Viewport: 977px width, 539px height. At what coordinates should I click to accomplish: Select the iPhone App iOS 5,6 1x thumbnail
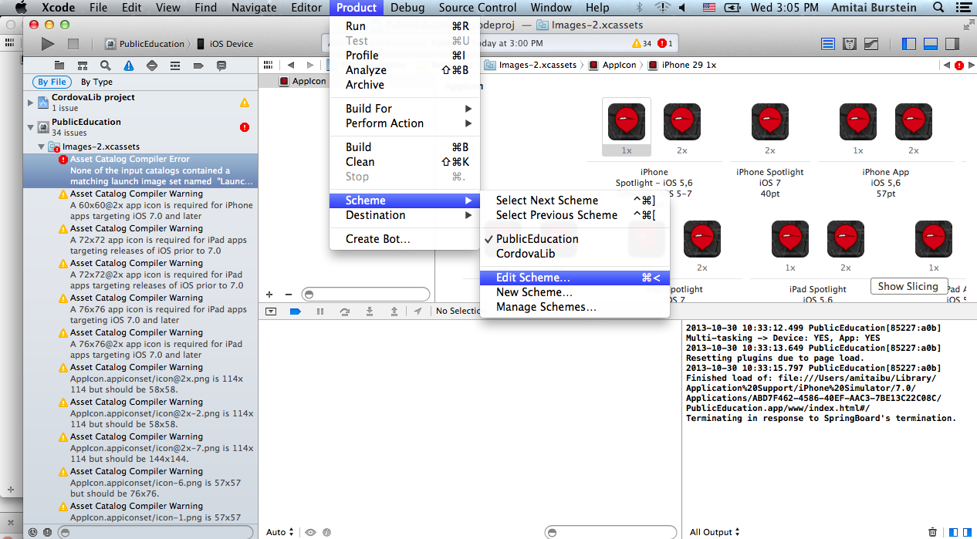coord(858,122)
